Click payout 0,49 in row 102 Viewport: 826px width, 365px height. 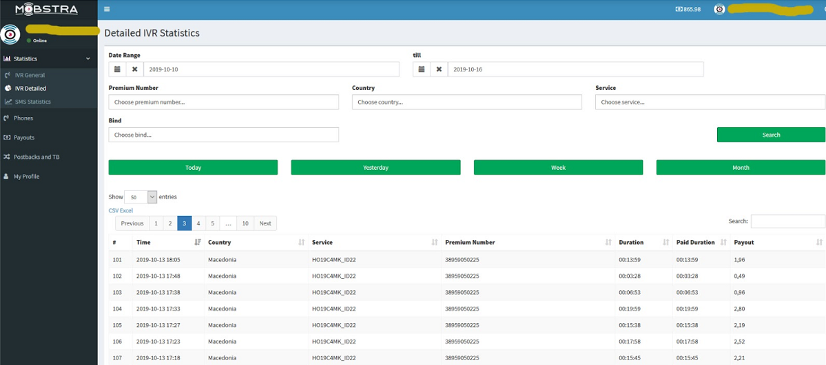point(740,276)
